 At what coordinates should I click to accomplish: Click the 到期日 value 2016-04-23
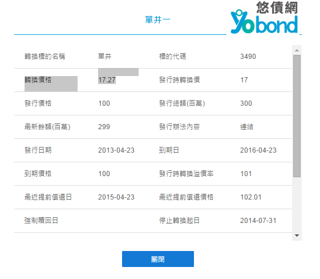point(258,150)
